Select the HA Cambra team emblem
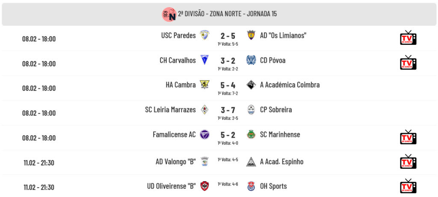The image size is (438, 197). point(205,85)
